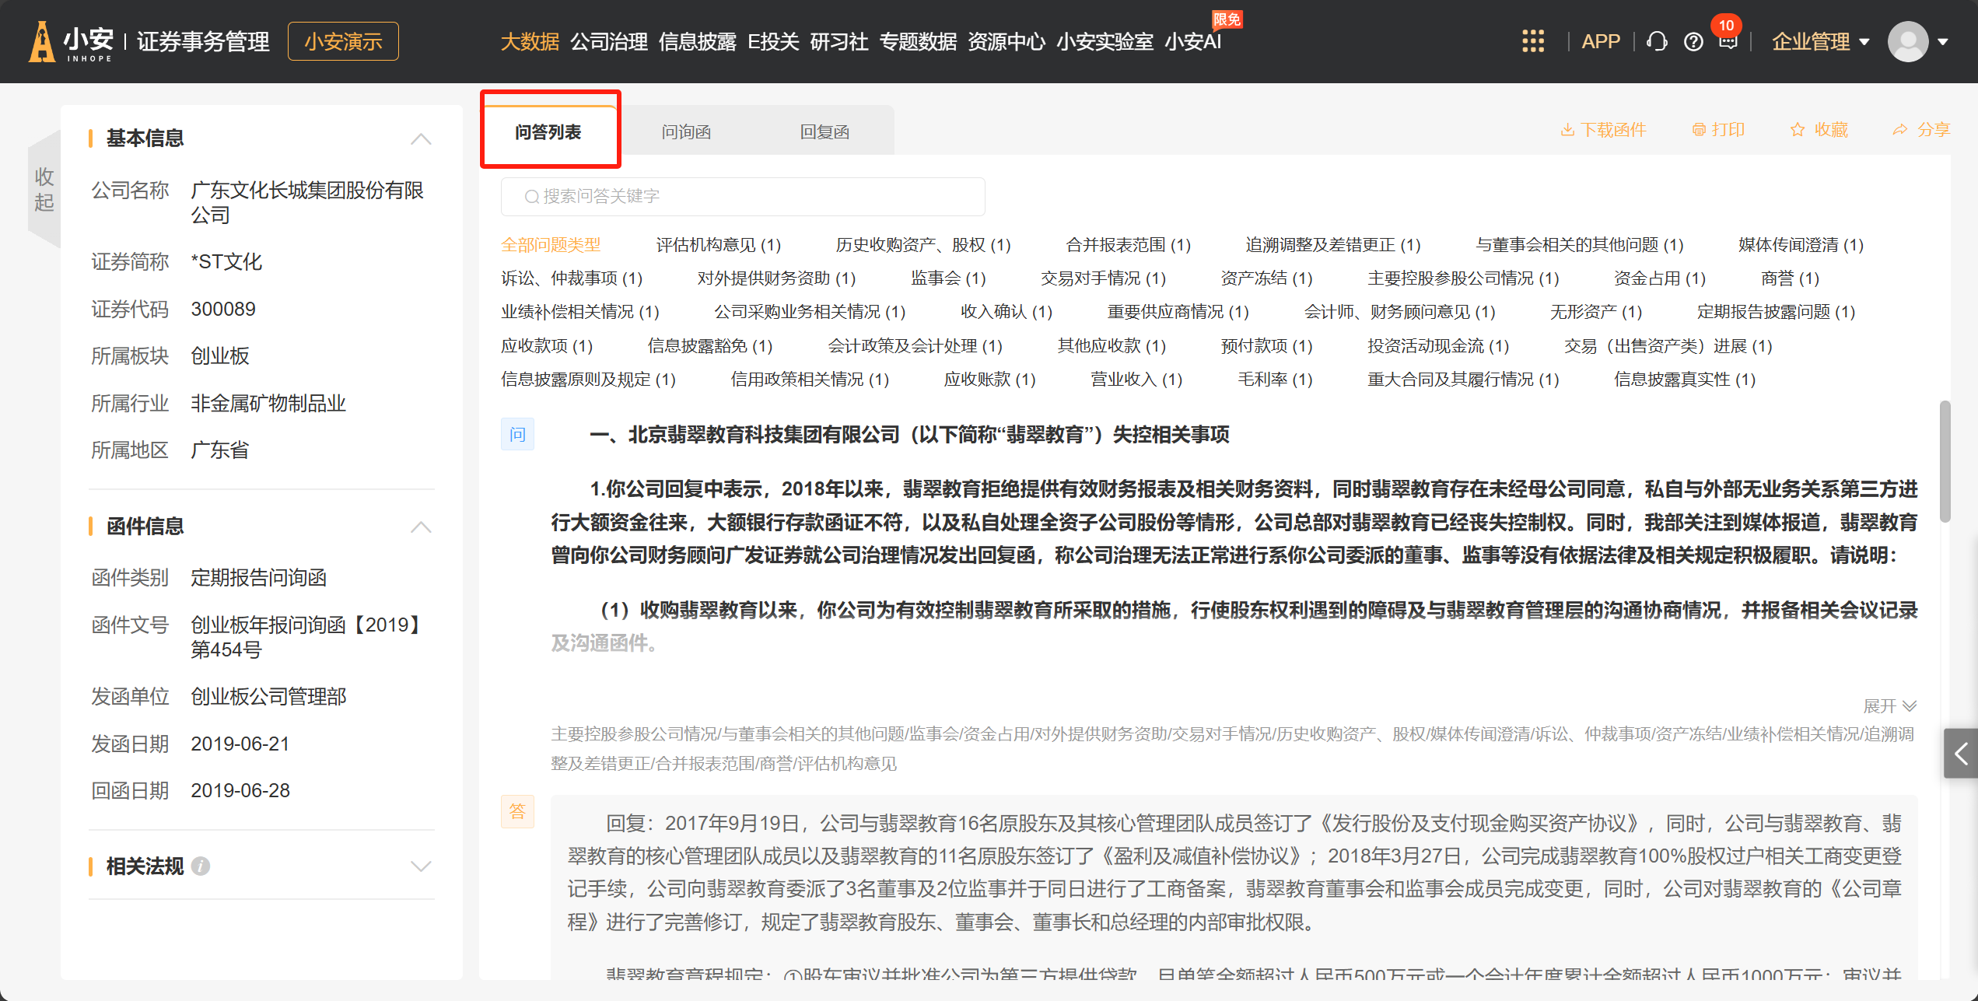This screenshot has height=1001, width=1978.
Task: Click the APP link in header
Action: click(x=1601, y=41)
